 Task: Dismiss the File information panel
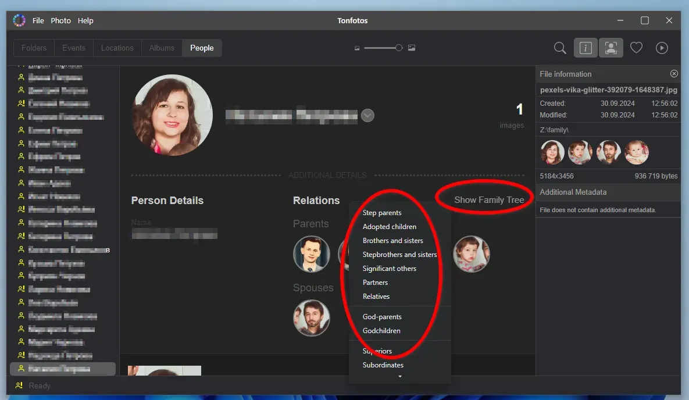(x=674, y=74)
